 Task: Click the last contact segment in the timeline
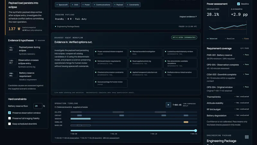(186, 115)
